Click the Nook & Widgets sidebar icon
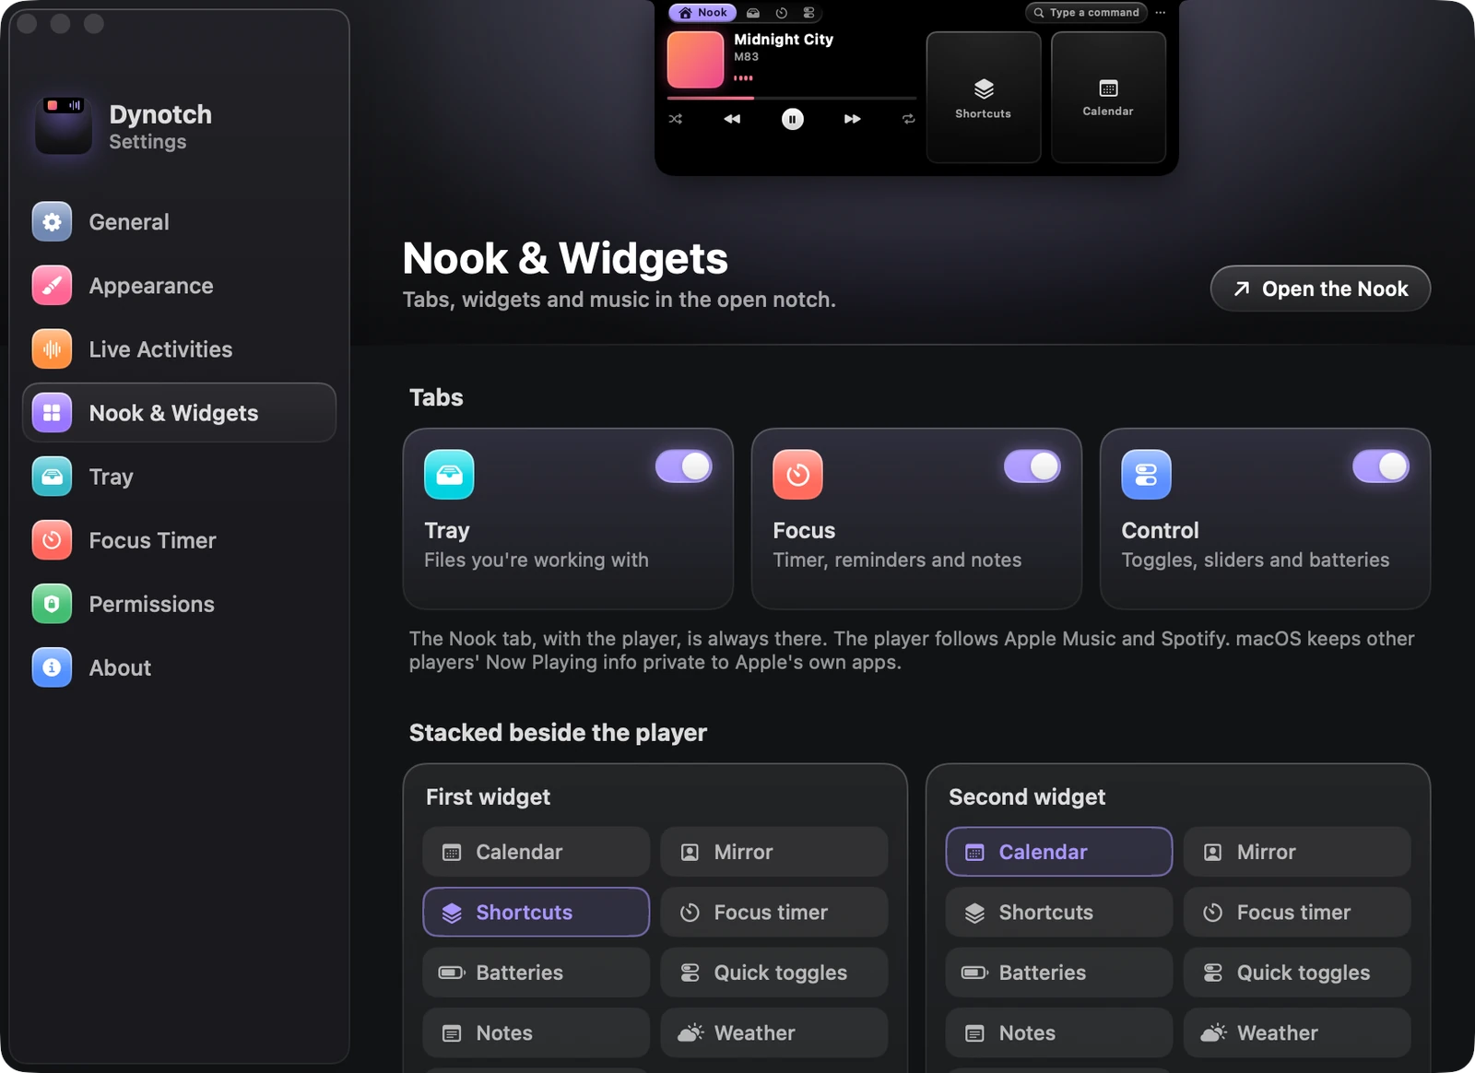The image size is (1475, 1073). [52, 413]
